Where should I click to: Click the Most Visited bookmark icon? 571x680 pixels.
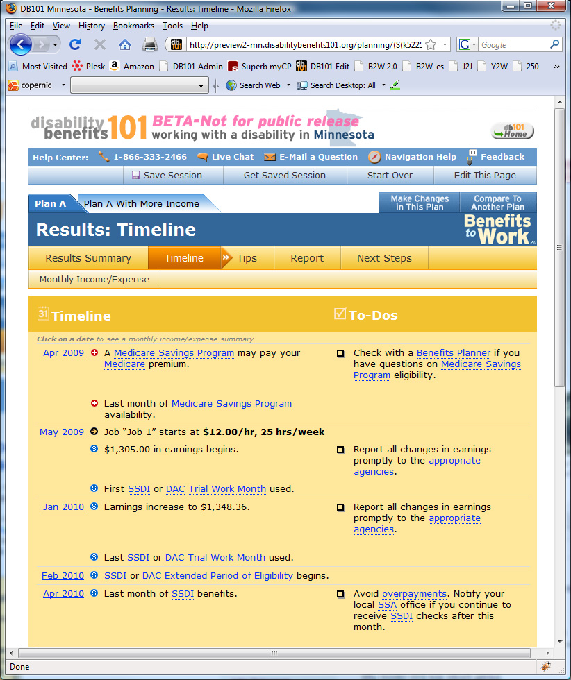[13, 66]
